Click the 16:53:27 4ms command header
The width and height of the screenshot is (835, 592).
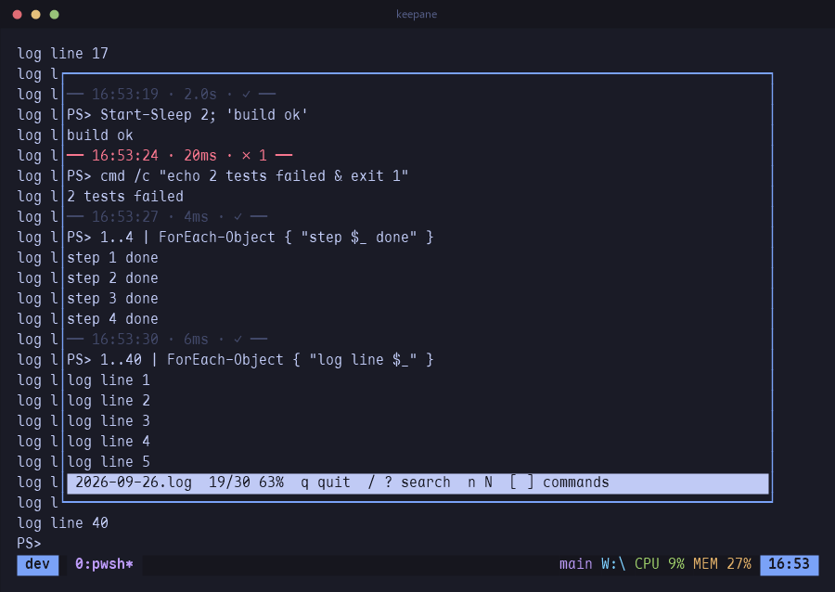click(167, 217)
